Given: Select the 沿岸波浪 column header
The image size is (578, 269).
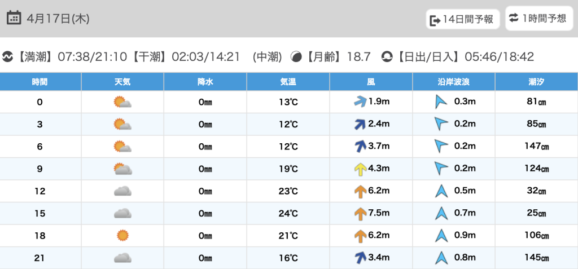Looking at the screenshot, I should 454,82.
